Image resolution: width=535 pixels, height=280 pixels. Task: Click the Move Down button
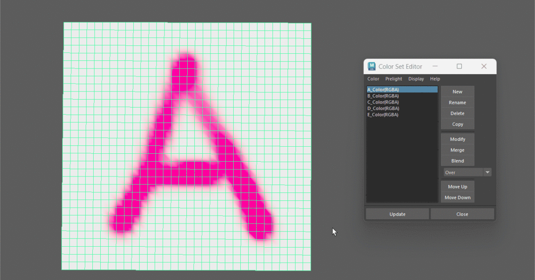pyautogui.click(x=457, y=198)
